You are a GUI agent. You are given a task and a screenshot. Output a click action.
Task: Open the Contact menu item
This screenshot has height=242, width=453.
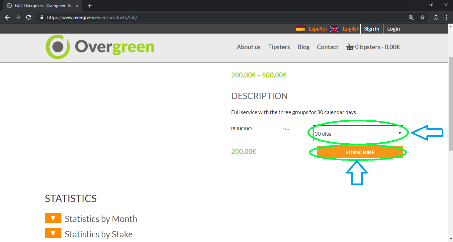click(x=327, y=47)
